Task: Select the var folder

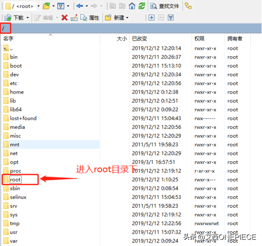Action: 10,241
